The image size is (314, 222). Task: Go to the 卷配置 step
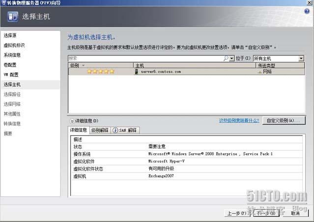(10, 65)
